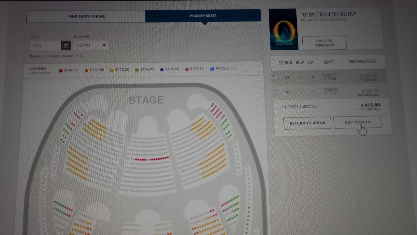Click the wheelchair accessible icon in legend

212,69
